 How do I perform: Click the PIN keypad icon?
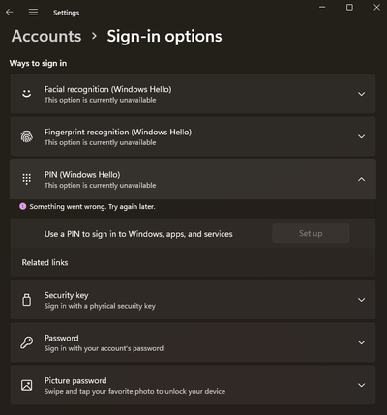(x=27, y=179)
